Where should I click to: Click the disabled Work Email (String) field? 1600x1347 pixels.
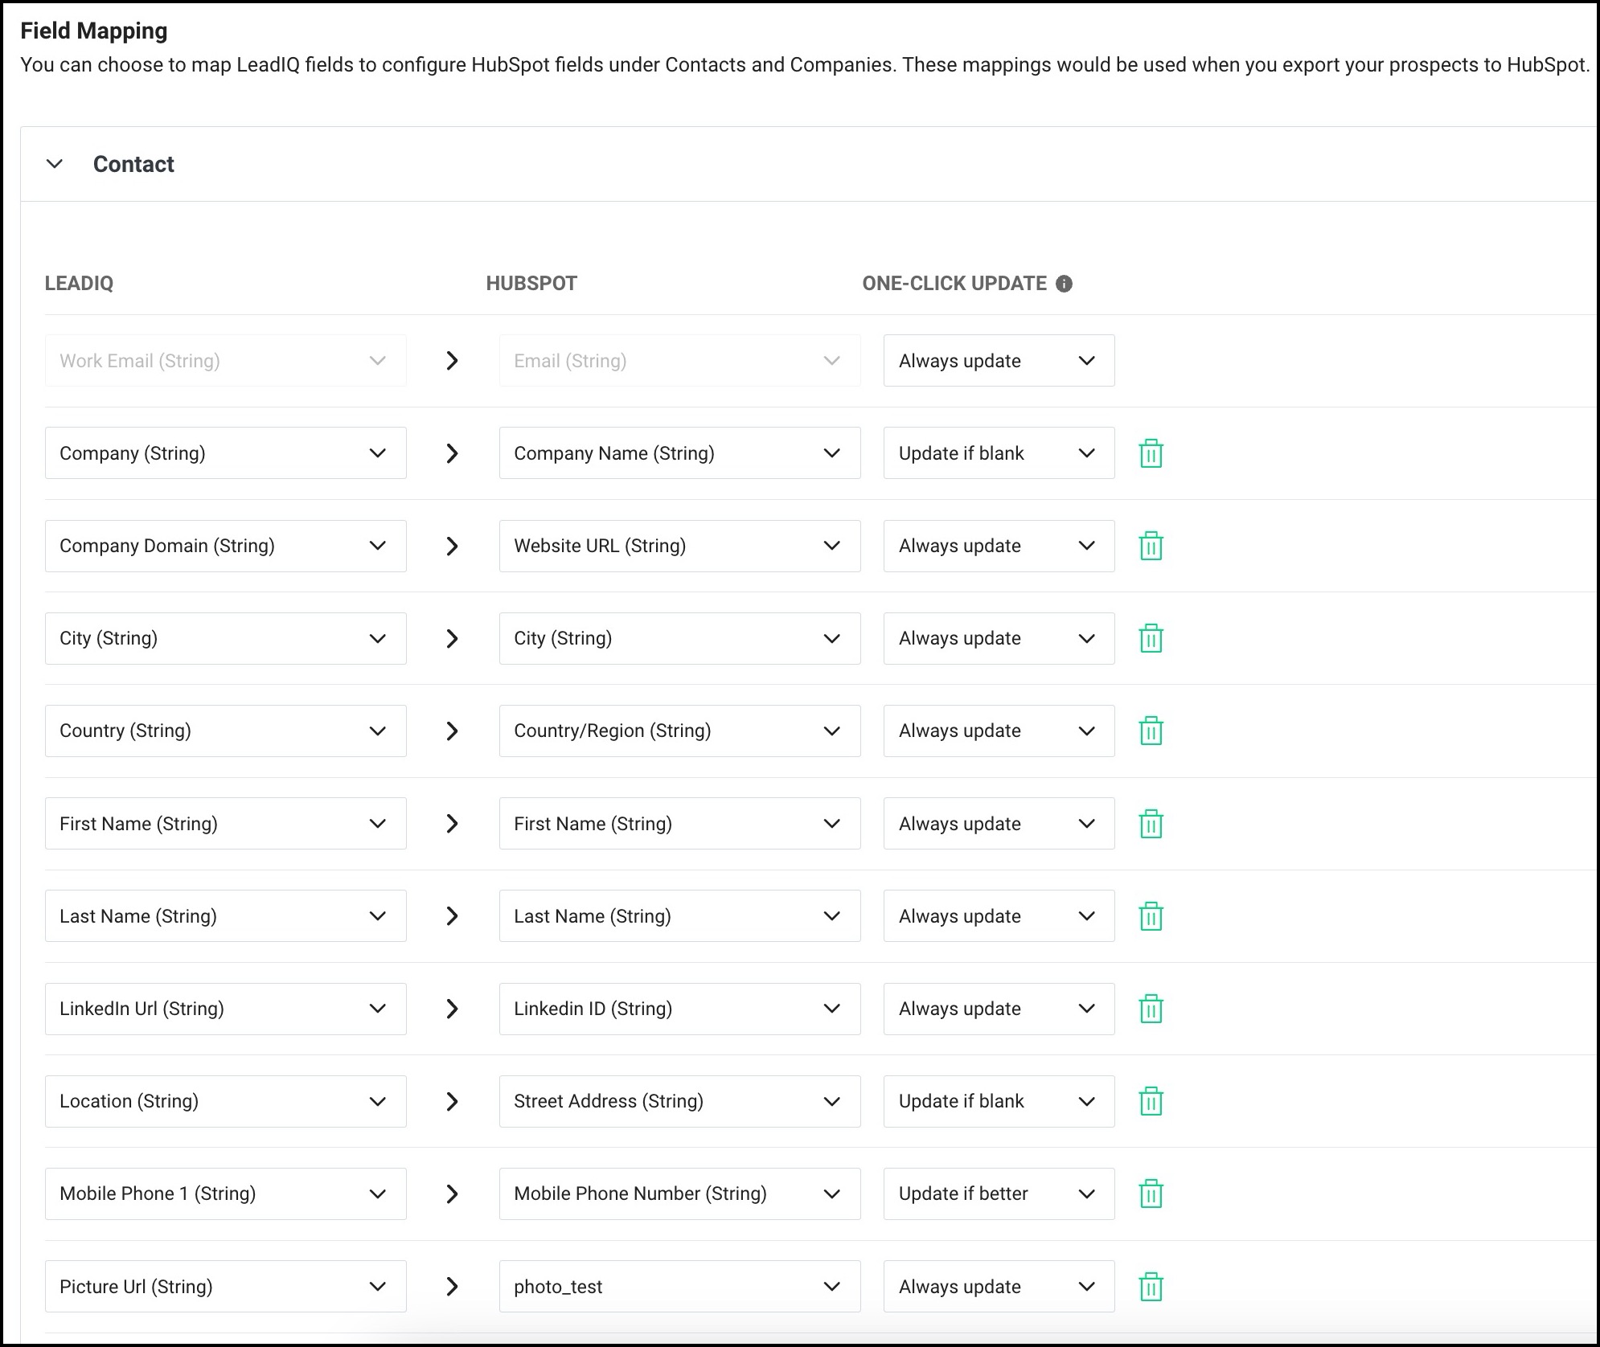pyautogui.click(x=226, y=361)
